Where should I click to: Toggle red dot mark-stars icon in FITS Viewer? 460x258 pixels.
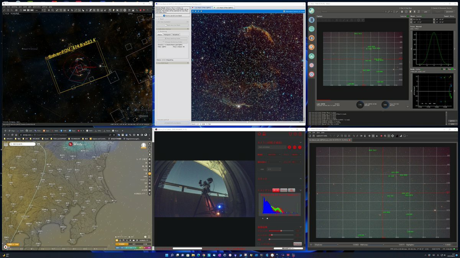pyautogui.click(x=381, y=136)
